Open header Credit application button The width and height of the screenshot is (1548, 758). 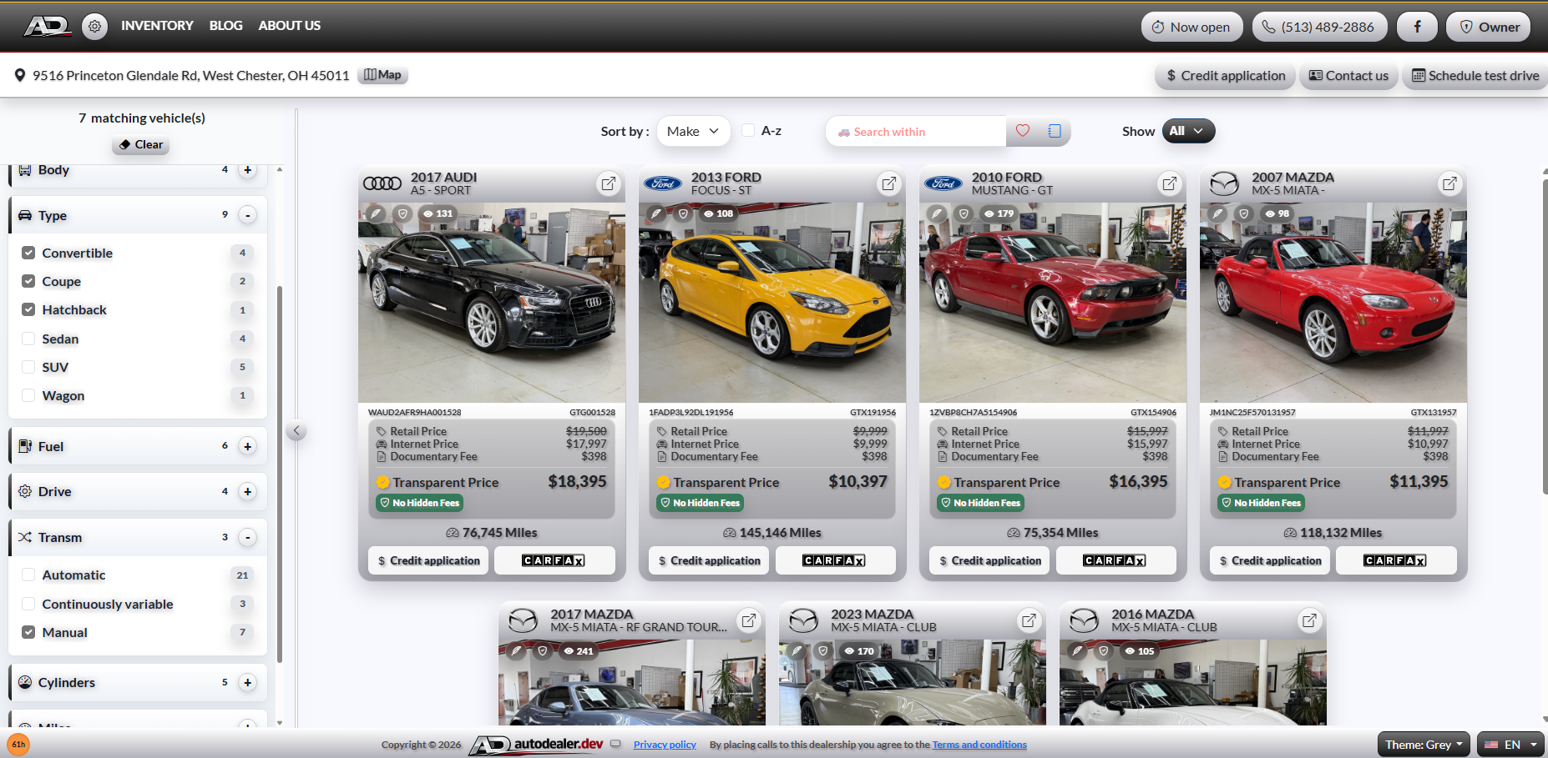click(1226, 76)
